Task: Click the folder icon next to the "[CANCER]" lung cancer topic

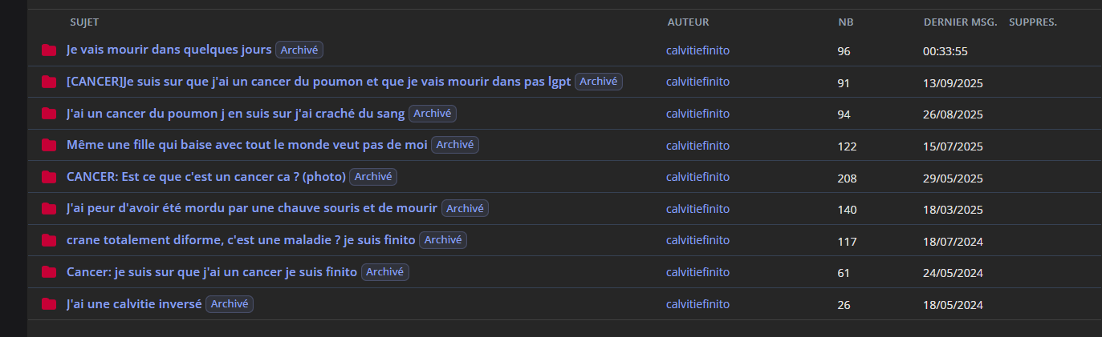Action: 49,82
